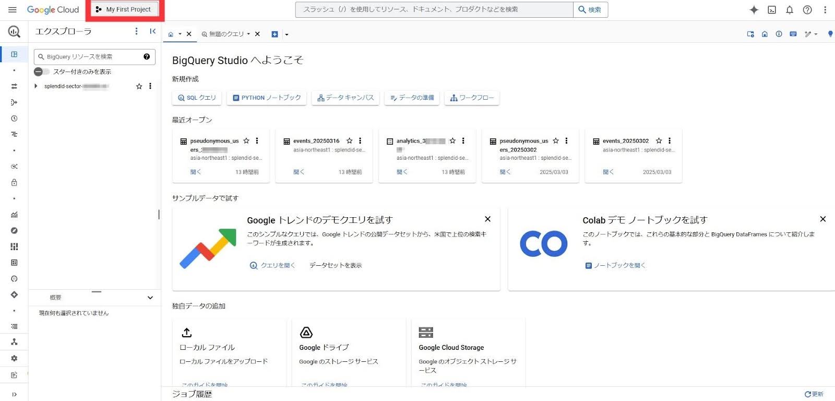Switch to the home tab

pyautogui.click(x=171, y=34)
